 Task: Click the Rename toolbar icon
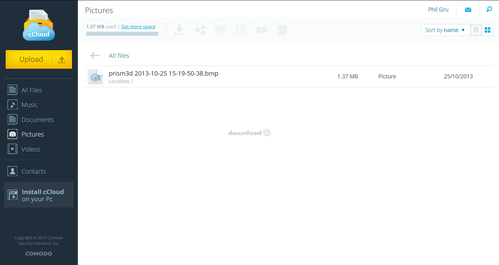(262, 30)
